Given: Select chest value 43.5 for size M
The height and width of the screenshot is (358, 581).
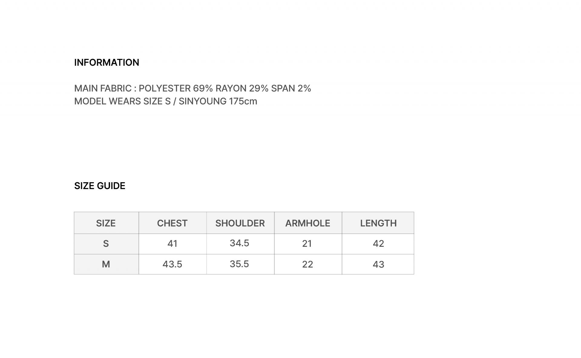Looking at the screenshot, I should pyautogui.click(x=172, y=264).
